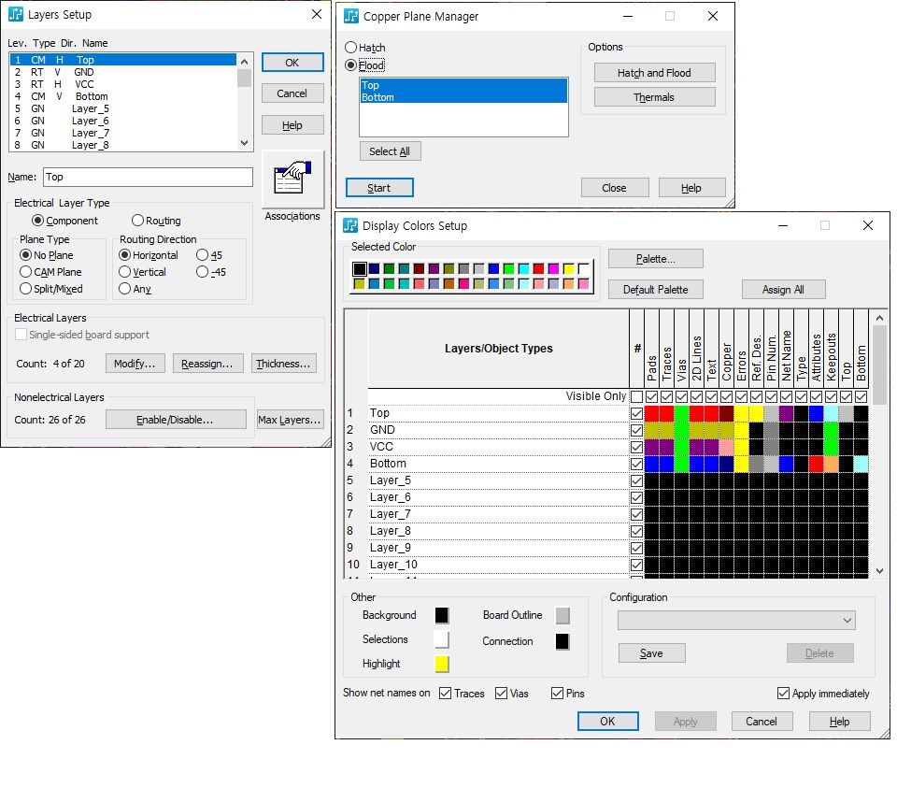Pick the Connection color box
Image resolution: width=897 pixels, height=788 pixels.
coord(562,641)
